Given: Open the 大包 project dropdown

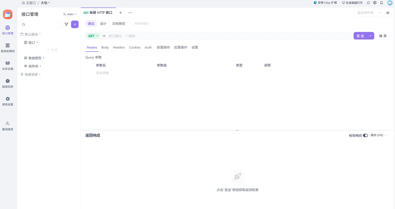Looking at the screenshot, I should click(x=45, y=3).
